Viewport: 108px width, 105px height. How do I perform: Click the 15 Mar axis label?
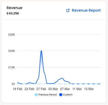[x=89, y=89]
